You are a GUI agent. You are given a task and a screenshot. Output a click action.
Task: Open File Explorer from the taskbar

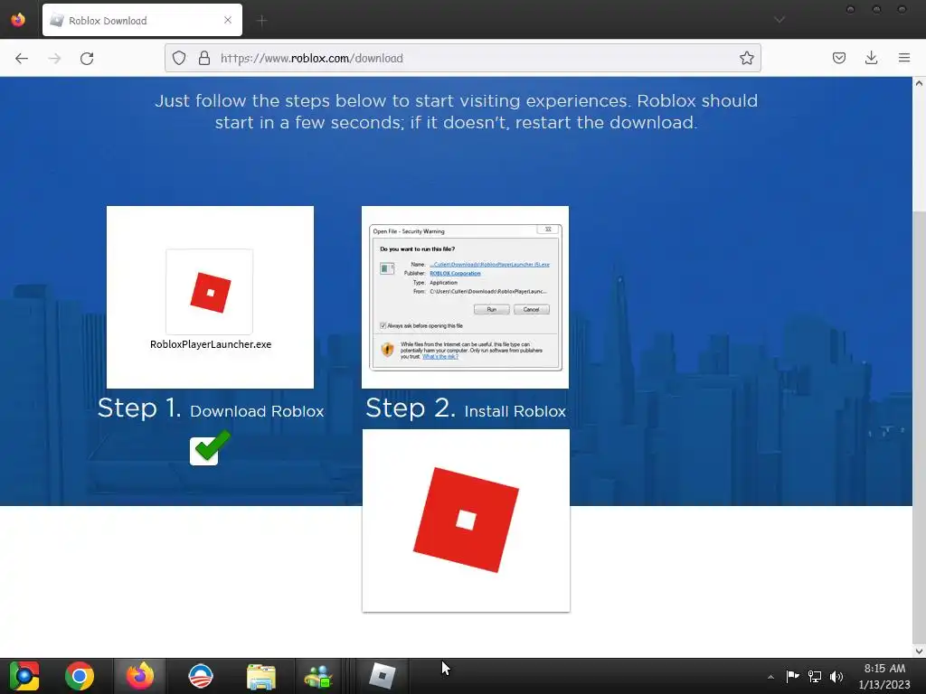(261, 676)
